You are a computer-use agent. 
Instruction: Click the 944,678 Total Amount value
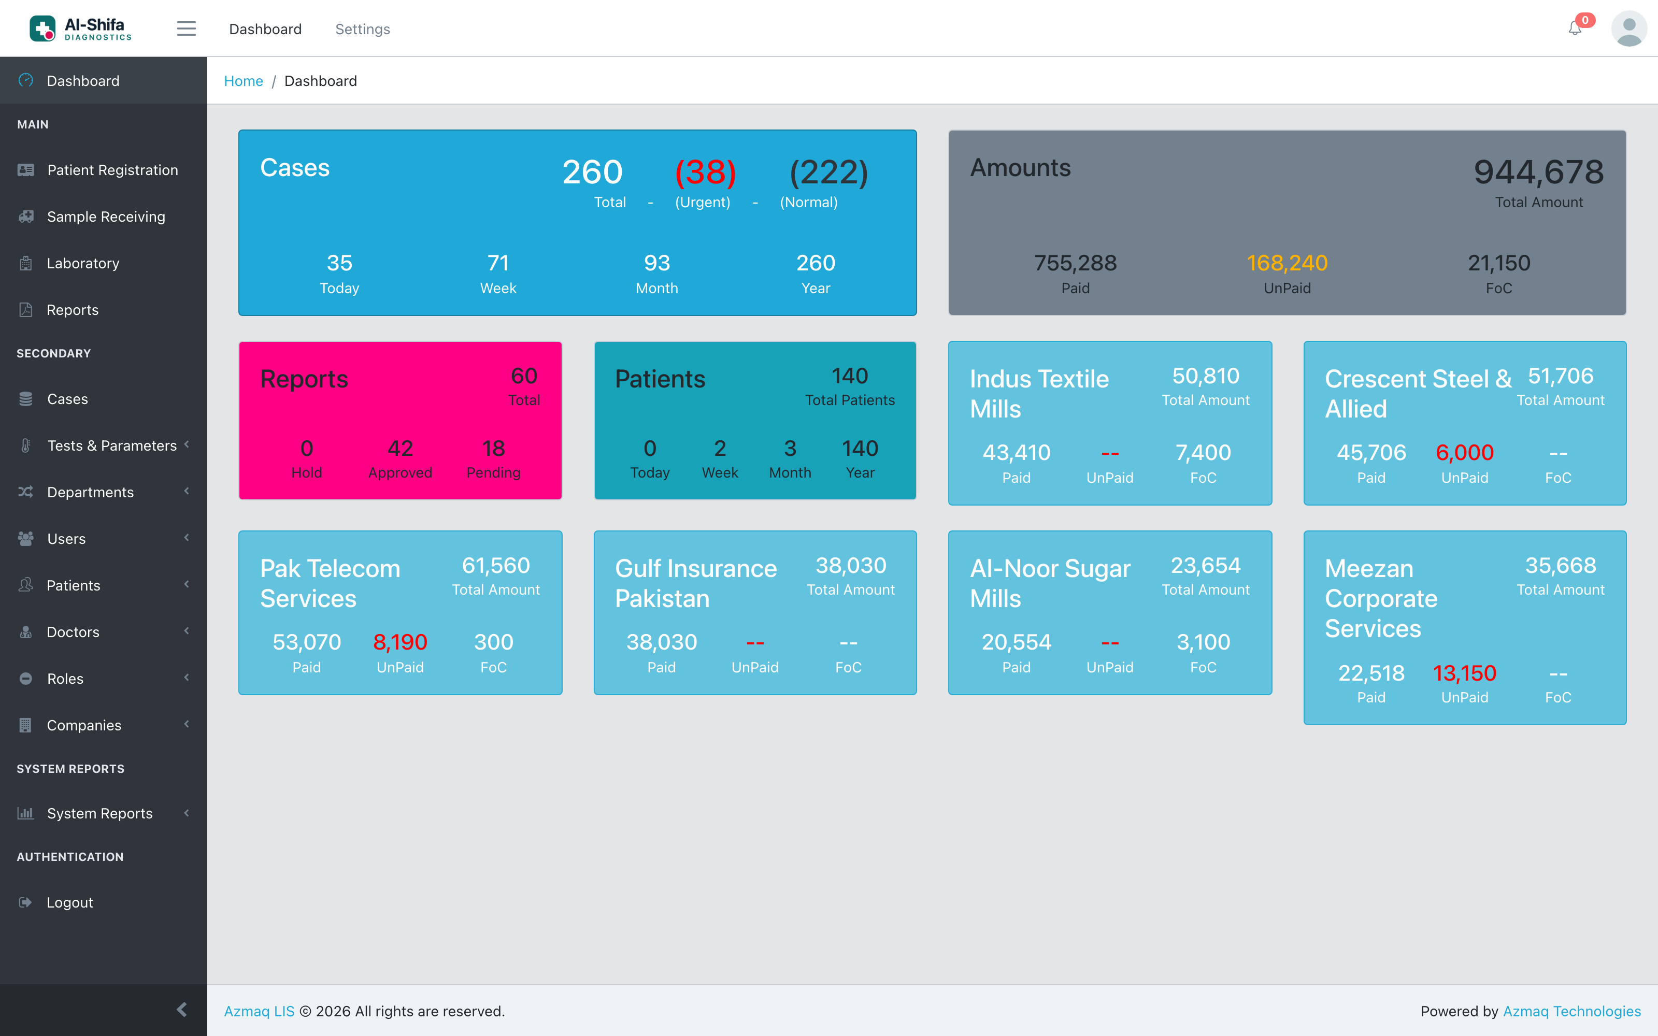pos(1539,172)
